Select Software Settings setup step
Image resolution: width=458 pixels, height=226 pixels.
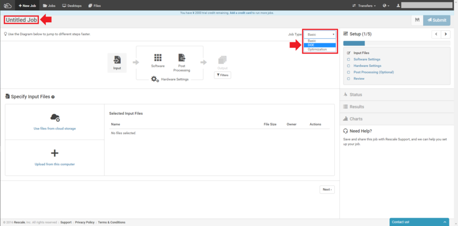coord(367,59)
